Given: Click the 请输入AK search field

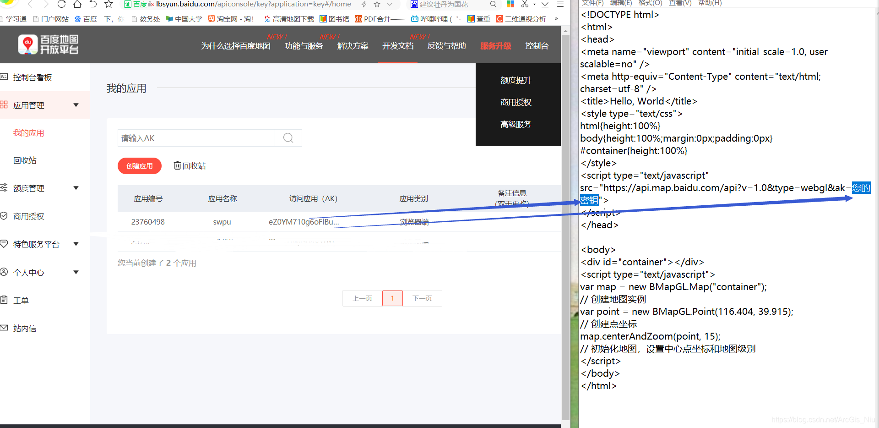Looking at the screenshot, I should point(196,138).
